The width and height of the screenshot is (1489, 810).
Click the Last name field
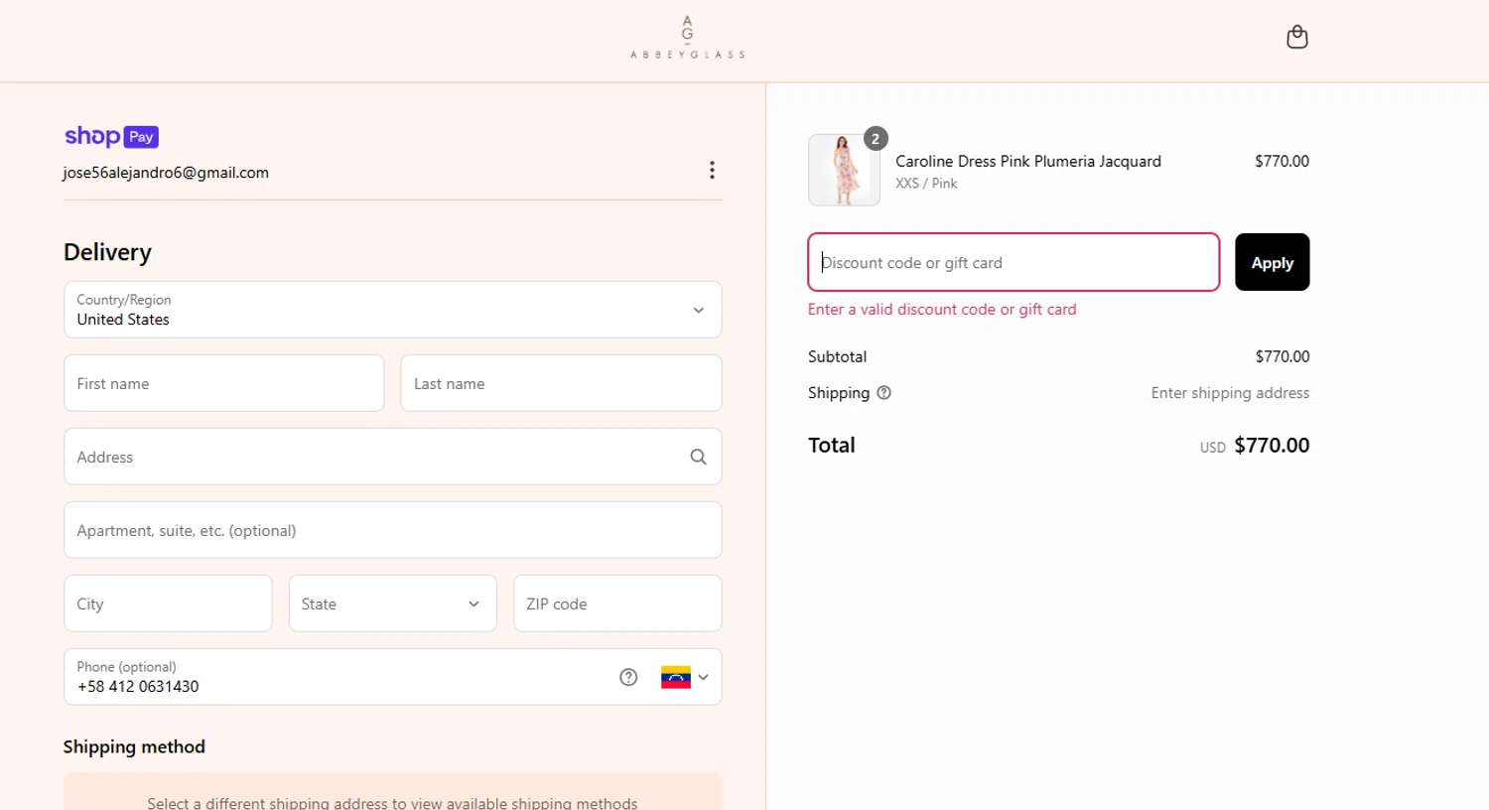pos(561,383)
